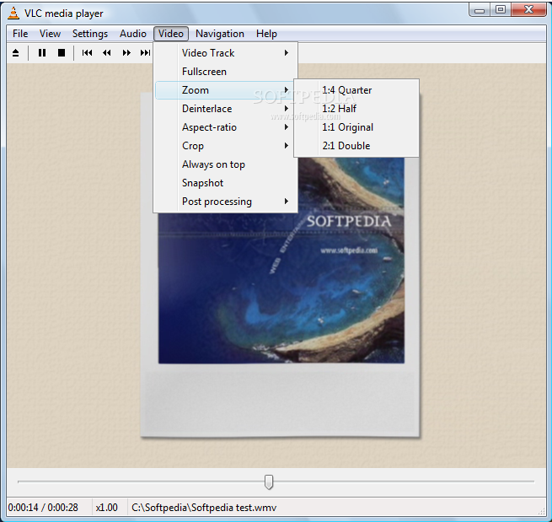Set zoom to 2:1 Double
The height and width of the screenshot is (522, 552).
(x=356, y=146)
